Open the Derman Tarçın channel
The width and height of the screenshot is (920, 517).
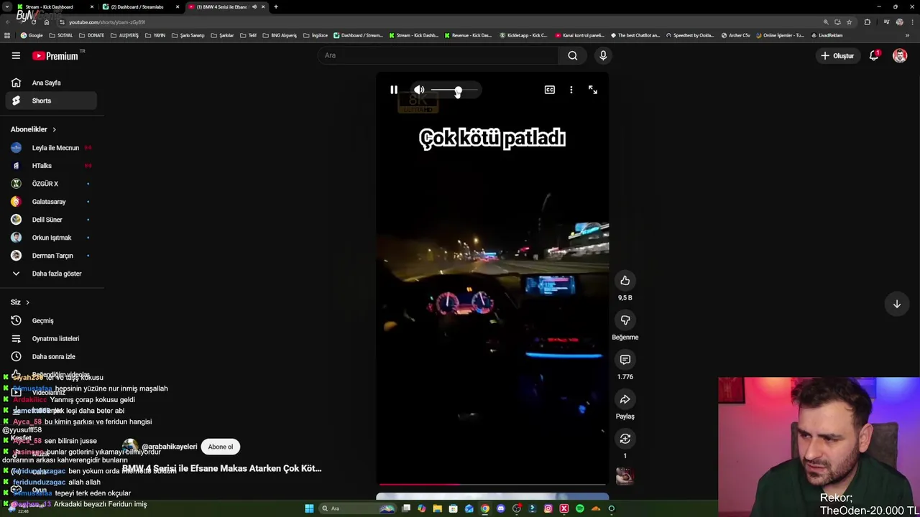coord(50,256)
